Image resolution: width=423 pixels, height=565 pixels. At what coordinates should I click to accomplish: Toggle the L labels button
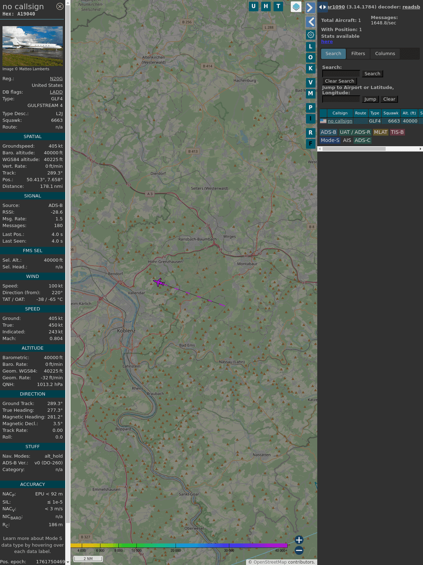tap(311, 46)
